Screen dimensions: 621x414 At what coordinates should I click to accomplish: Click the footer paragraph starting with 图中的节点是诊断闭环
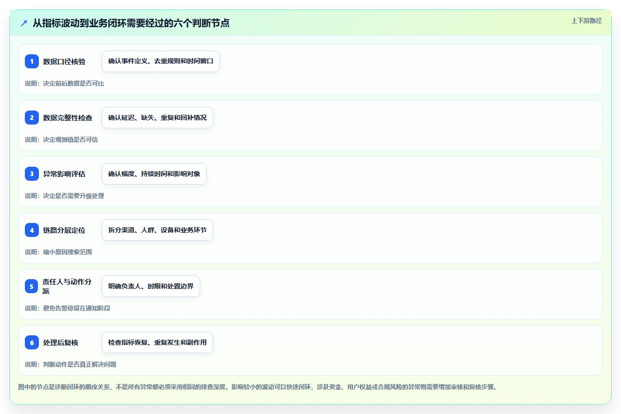[x=257, y=387]
